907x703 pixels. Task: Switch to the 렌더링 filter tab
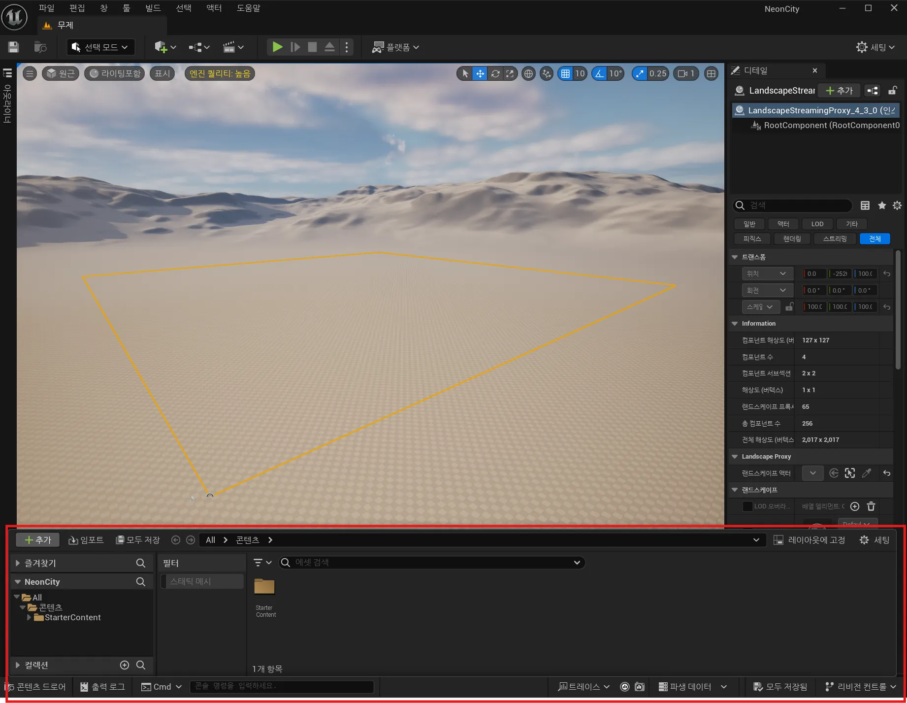point(792,239)
